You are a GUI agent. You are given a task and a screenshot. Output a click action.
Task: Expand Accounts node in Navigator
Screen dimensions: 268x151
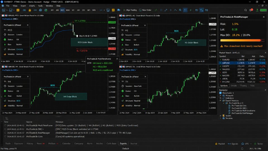[x=221, y=96]
